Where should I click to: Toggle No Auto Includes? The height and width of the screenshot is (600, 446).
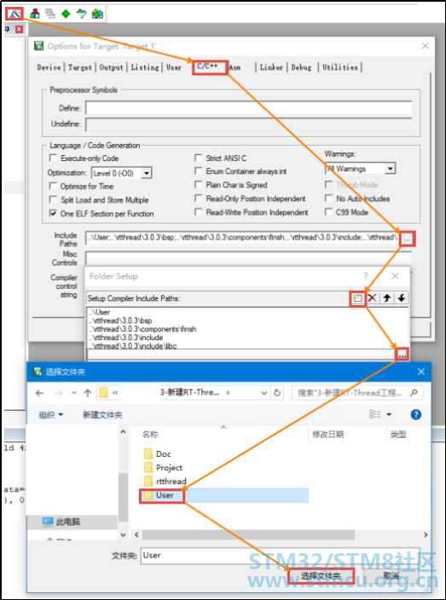(328, 199)
